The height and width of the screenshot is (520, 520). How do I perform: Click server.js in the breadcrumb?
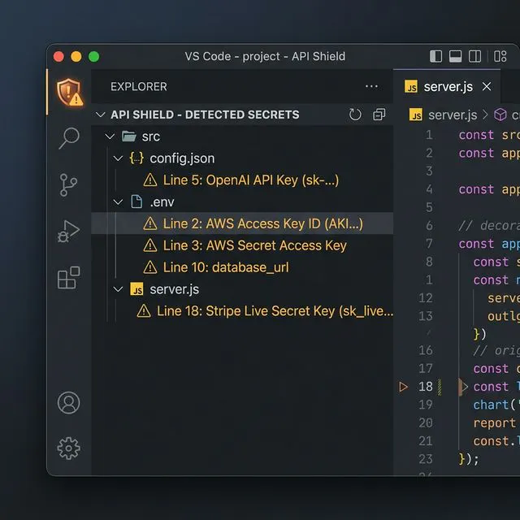pyautogui.click(x=453, y=115)
